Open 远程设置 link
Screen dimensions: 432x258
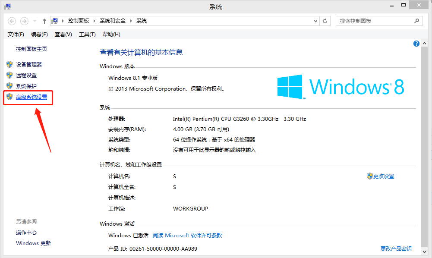[26, 75]
